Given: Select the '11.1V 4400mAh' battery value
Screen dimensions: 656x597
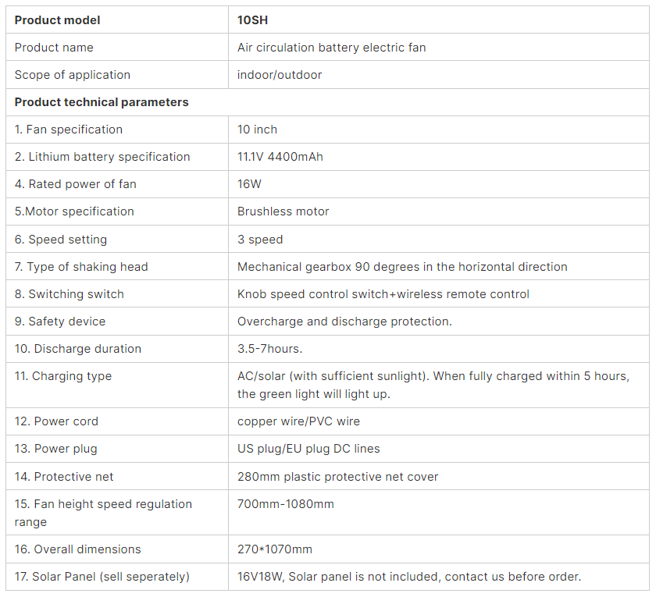Looking at the screenshot, I should [x=280, y=157].
